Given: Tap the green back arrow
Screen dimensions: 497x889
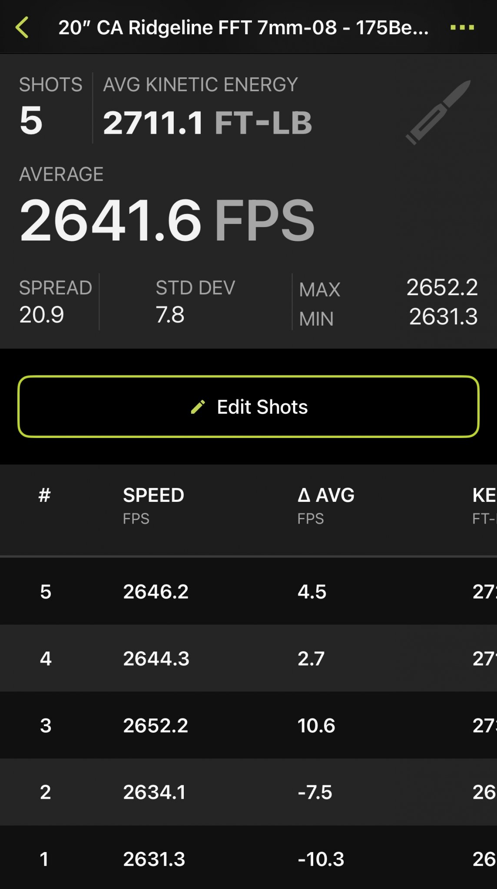Looking at the screenshot, I should click(22, 27).
